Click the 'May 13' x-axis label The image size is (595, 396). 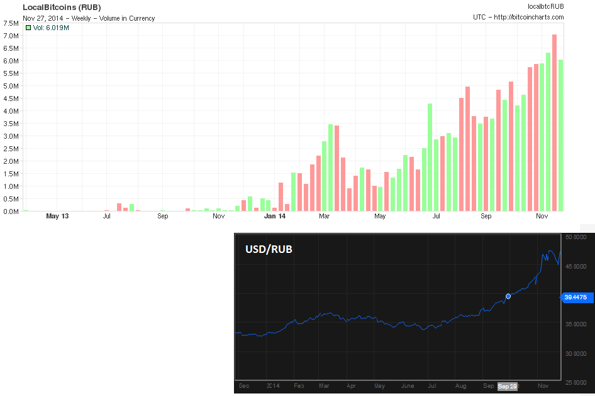57,217
